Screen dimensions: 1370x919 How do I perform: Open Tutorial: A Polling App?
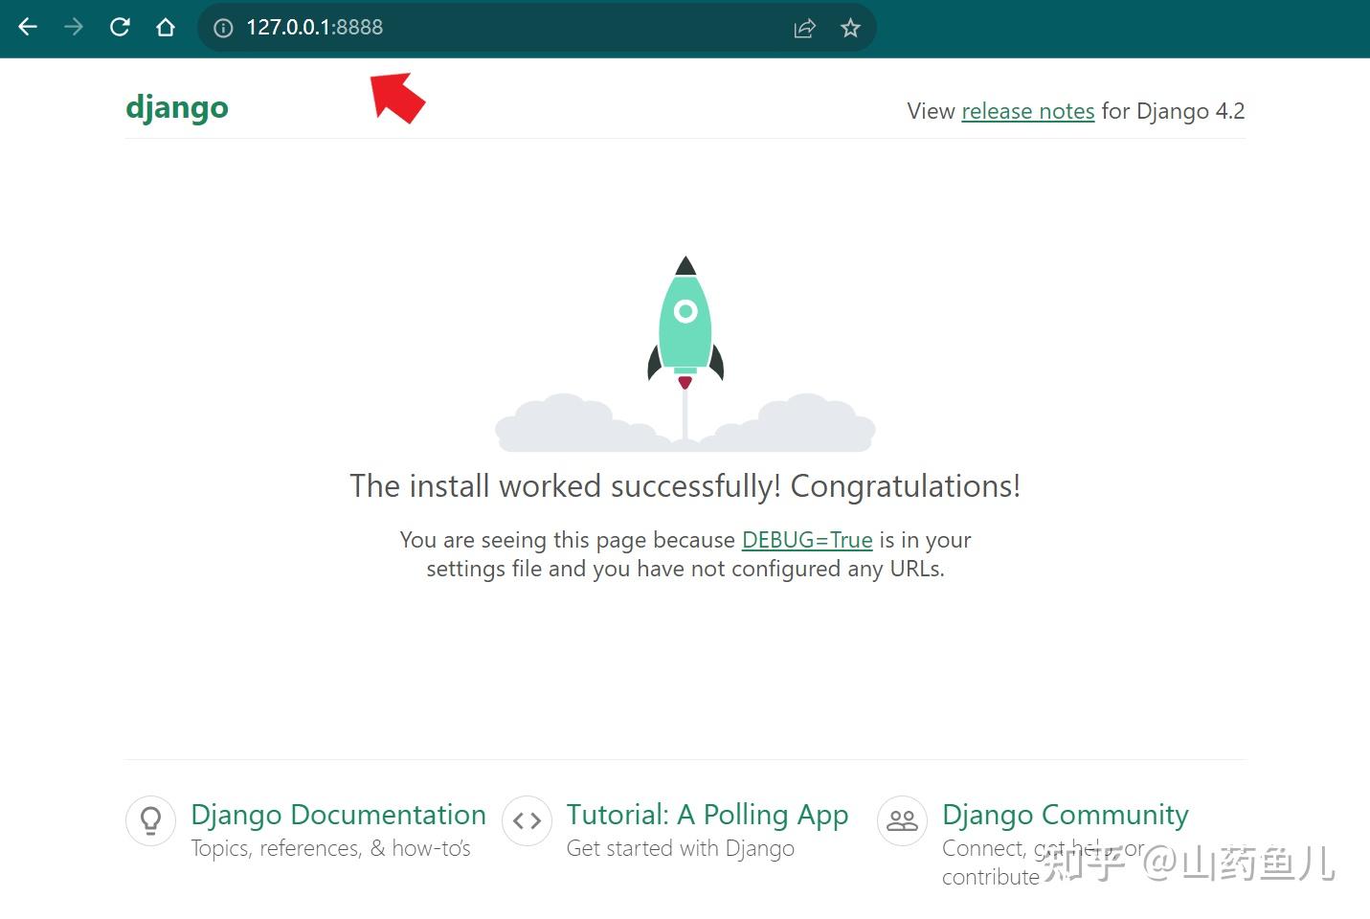pos(707,815)
